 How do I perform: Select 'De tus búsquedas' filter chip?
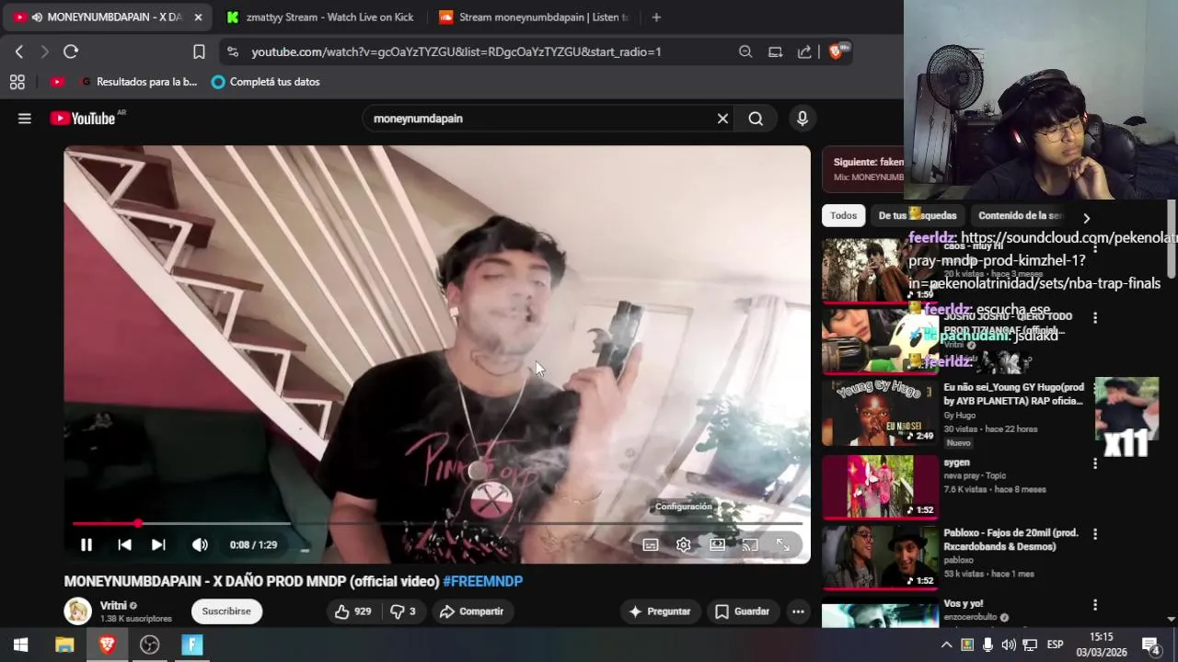(x=918, y=215)
